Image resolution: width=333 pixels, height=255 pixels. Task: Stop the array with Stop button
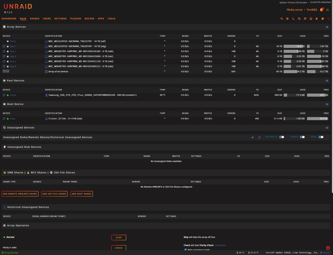tap(119, 237)
